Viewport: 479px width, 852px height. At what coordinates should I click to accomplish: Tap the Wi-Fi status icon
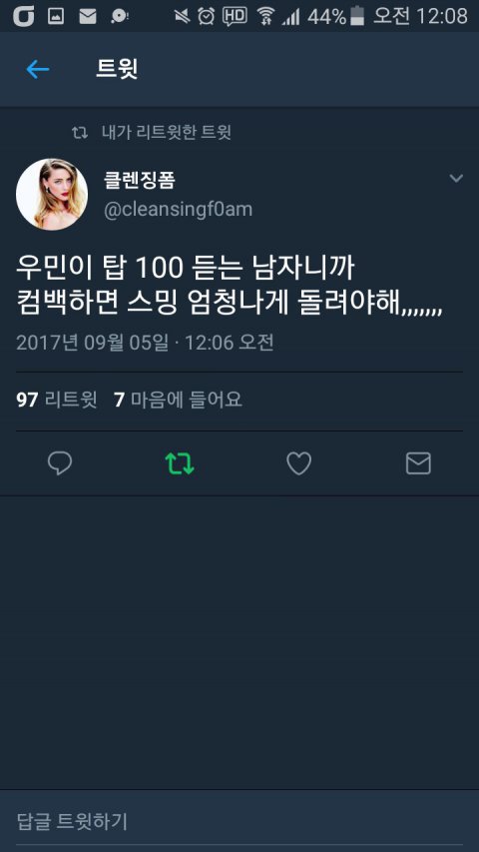(266, 16)
